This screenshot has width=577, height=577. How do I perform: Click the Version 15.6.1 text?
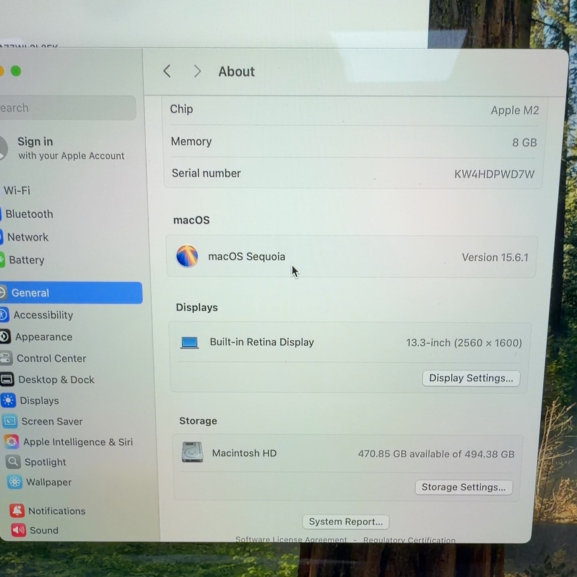[495, 258]
